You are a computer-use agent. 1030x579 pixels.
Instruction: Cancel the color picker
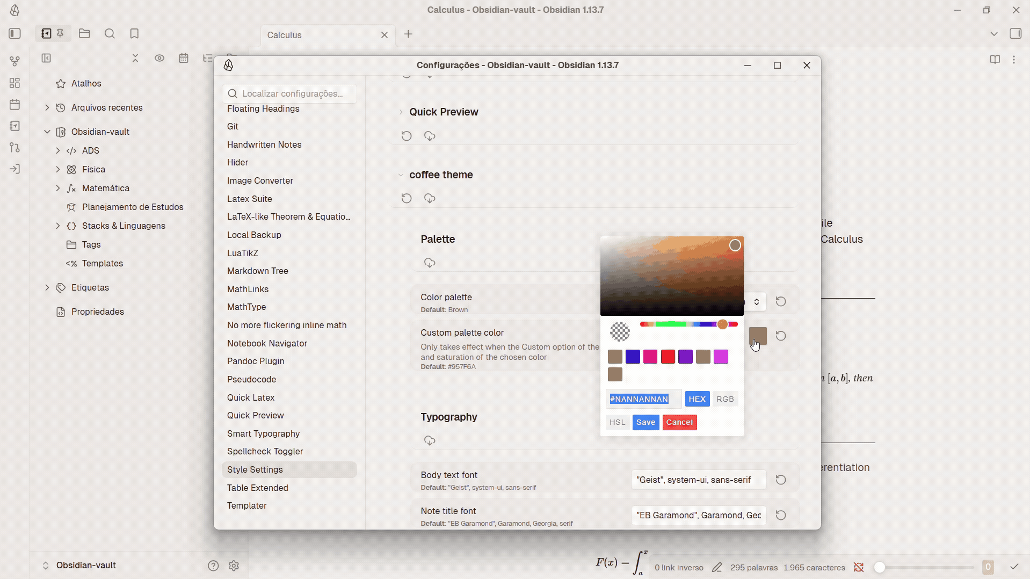pyautogui.click(x=679, y=422)
